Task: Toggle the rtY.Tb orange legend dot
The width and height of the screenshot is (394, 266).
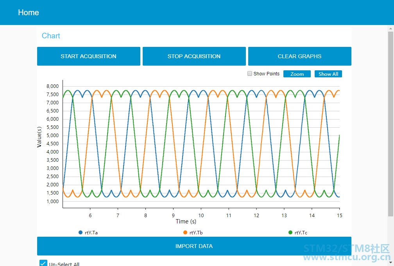Action: pos(185,232)
